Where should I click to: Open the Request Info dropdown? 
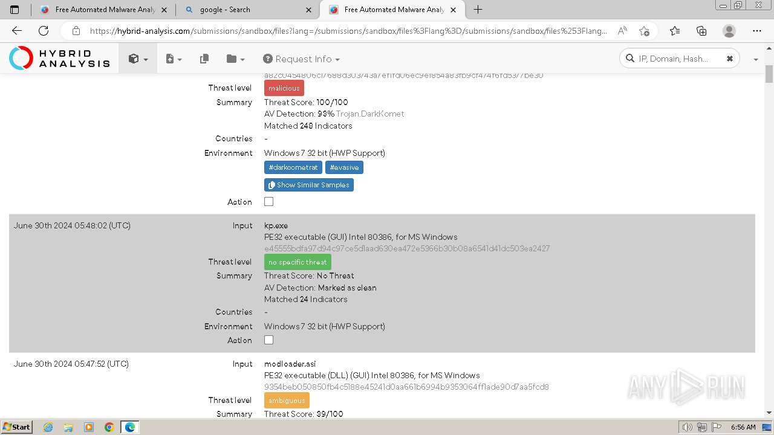pyautogui.click(x=301, y=59)
